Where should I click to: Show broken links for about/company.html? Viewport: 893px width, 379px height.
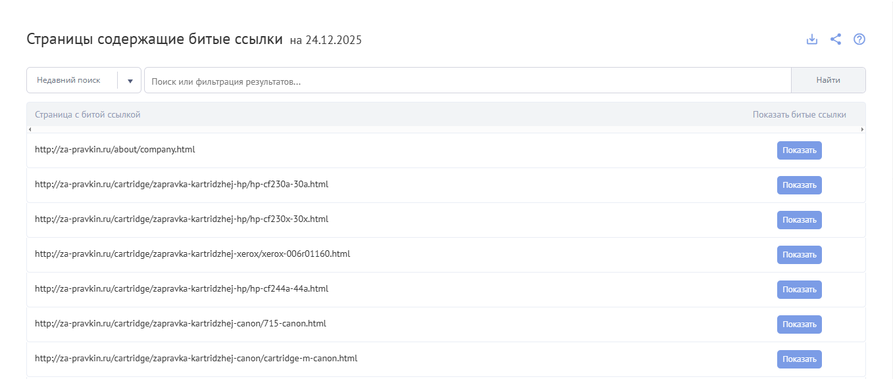pos(800,150)
